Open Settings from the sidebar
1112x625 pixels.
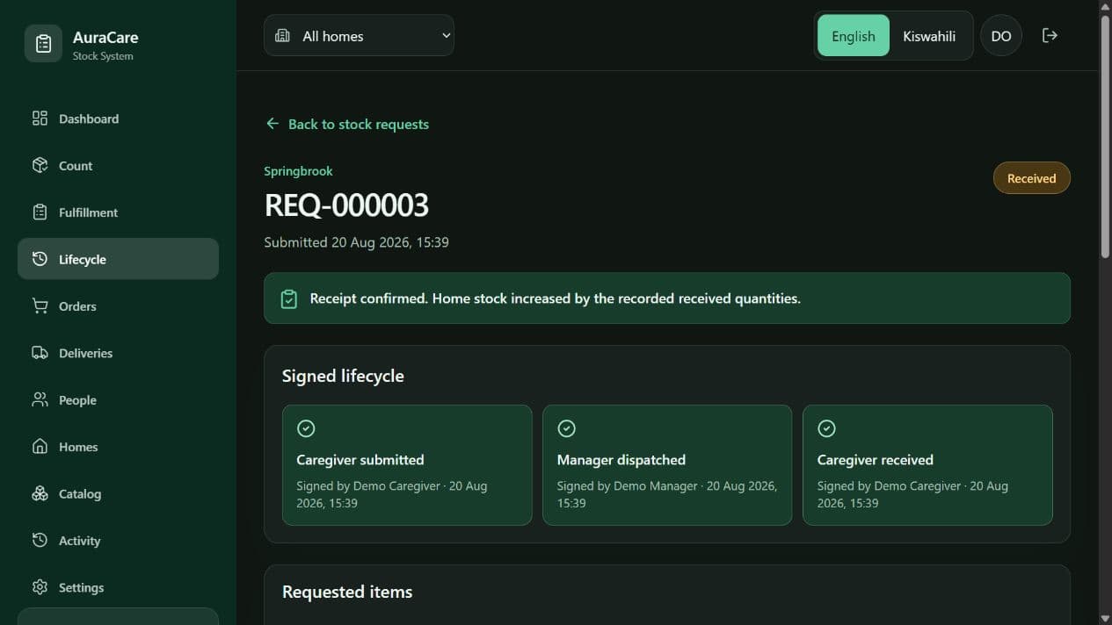(118, 587)
